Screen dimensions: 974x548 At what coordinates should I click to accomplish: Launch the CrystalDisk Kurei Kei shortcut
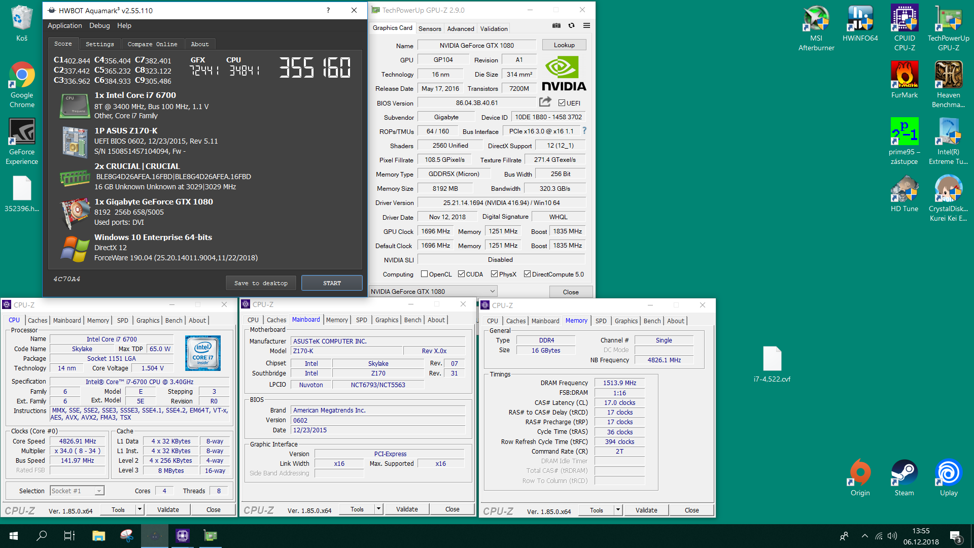pos(949,198)
